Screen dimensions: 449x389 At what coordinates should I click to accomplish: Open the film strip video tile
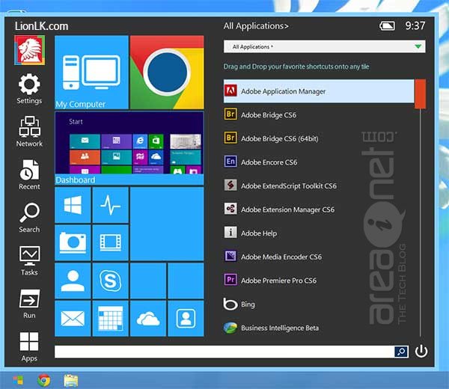pos(111,242)
